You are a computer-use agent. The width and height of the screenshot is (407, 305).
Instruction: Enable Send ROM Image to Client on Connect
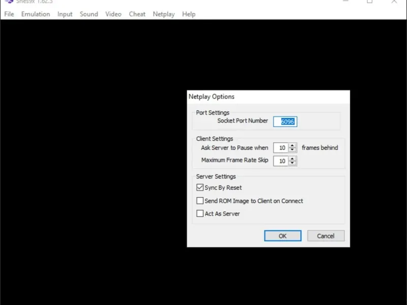200,200
